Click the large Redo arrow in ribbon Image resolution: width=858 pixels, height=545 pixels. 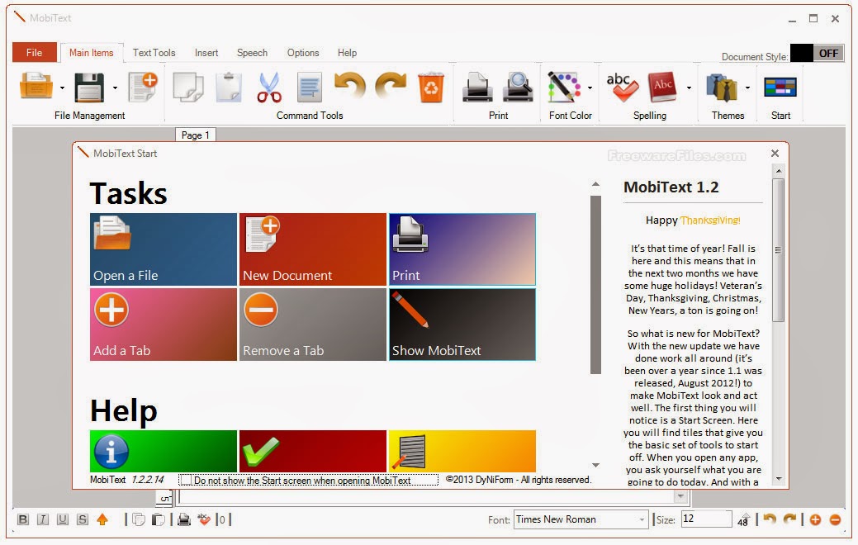click(x=391, y=87)
